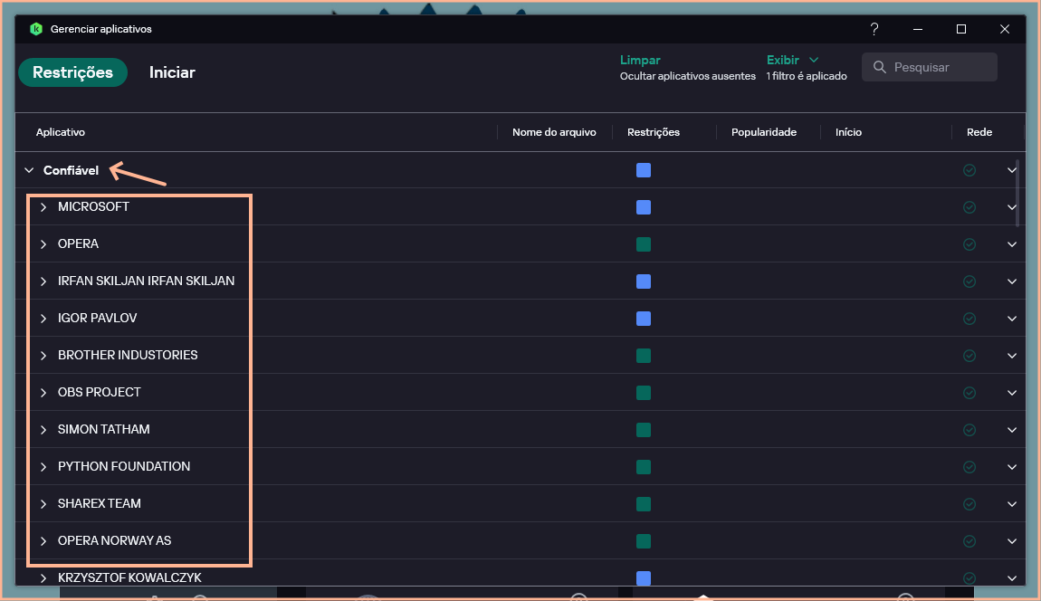Viewport: 1041px width, 601px height.
Task: Click network icon for OBS PROJECT row
Action: (x=969, y=393)
